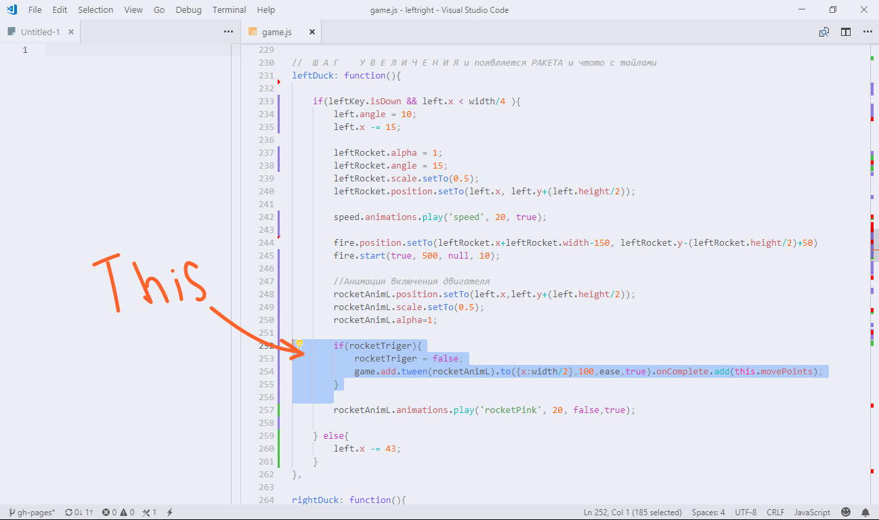
Task: Close the game.js tab
Action: 312,32
